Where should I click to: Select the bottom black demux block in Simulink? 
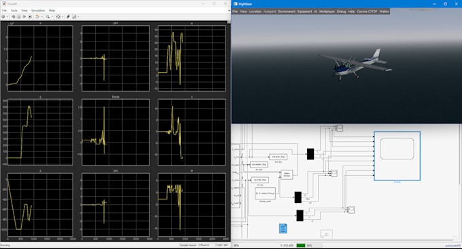(x=300, y=216)
